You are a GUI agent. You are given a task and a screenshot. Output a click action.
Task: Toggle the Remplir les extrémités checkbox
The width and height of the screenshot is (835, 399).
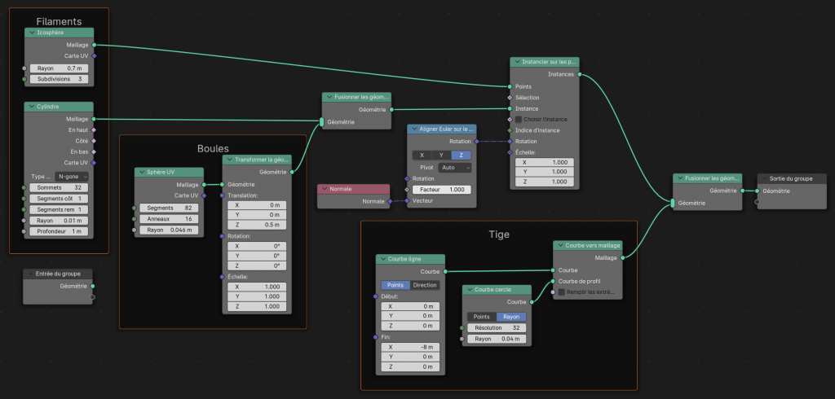click(561, 292)
